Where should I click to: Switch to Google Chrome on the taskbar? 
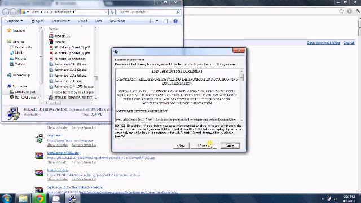pyautogui.click(x=39, y=198)
